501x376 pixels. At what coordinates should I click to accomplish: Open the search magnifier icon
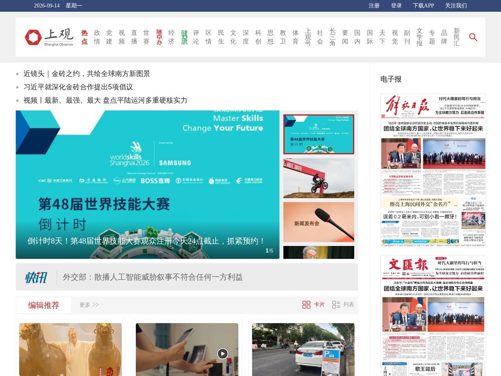click(x=473, y=37)
